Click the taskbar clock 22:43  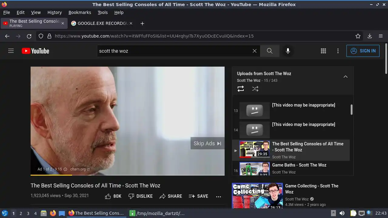381,213
